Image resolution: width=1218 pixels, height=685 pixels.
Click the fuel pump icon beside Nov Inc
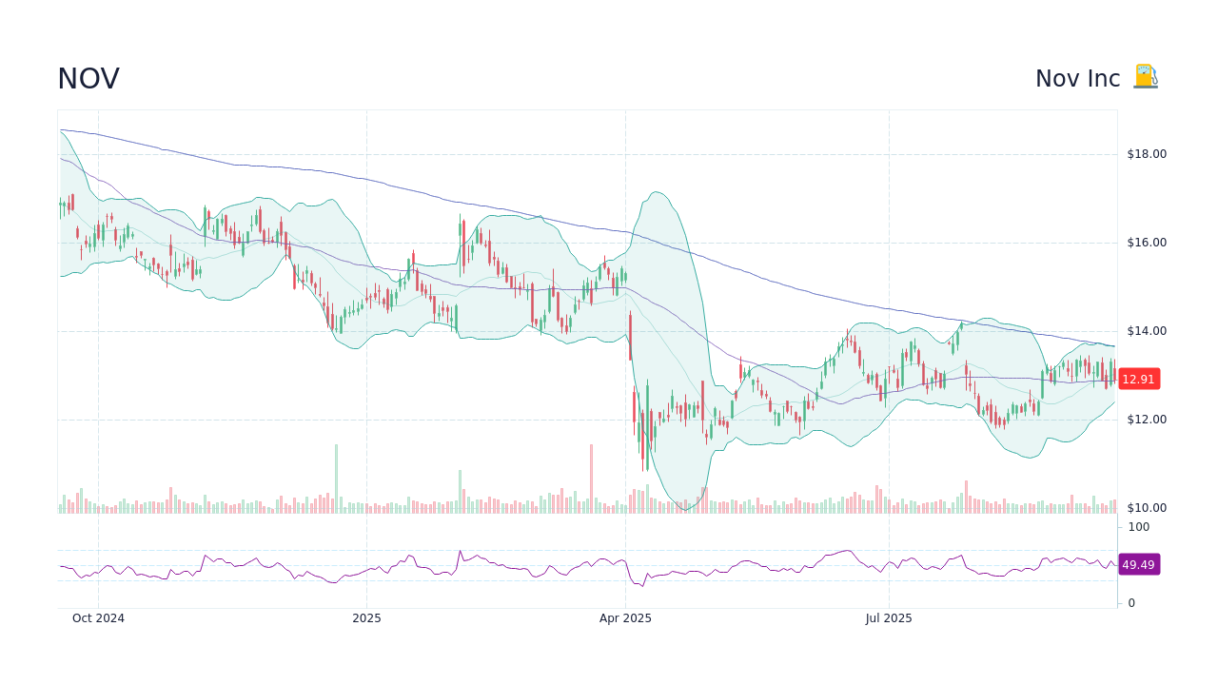tap(1146, 77)
